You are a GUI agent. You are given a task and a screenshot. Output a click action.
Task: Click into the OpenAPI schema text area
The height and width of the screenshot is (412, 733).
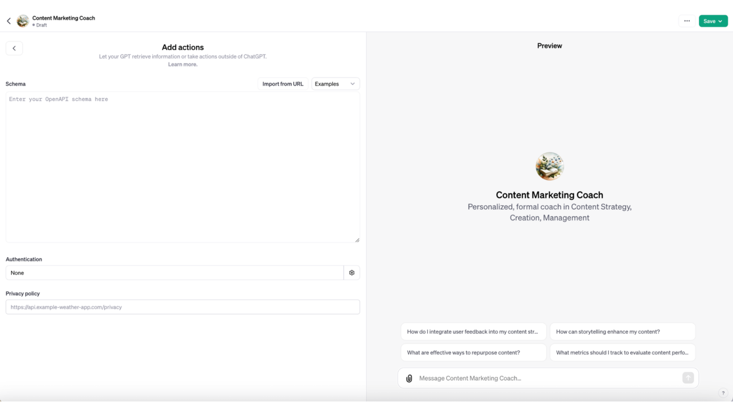click(182, 167)
